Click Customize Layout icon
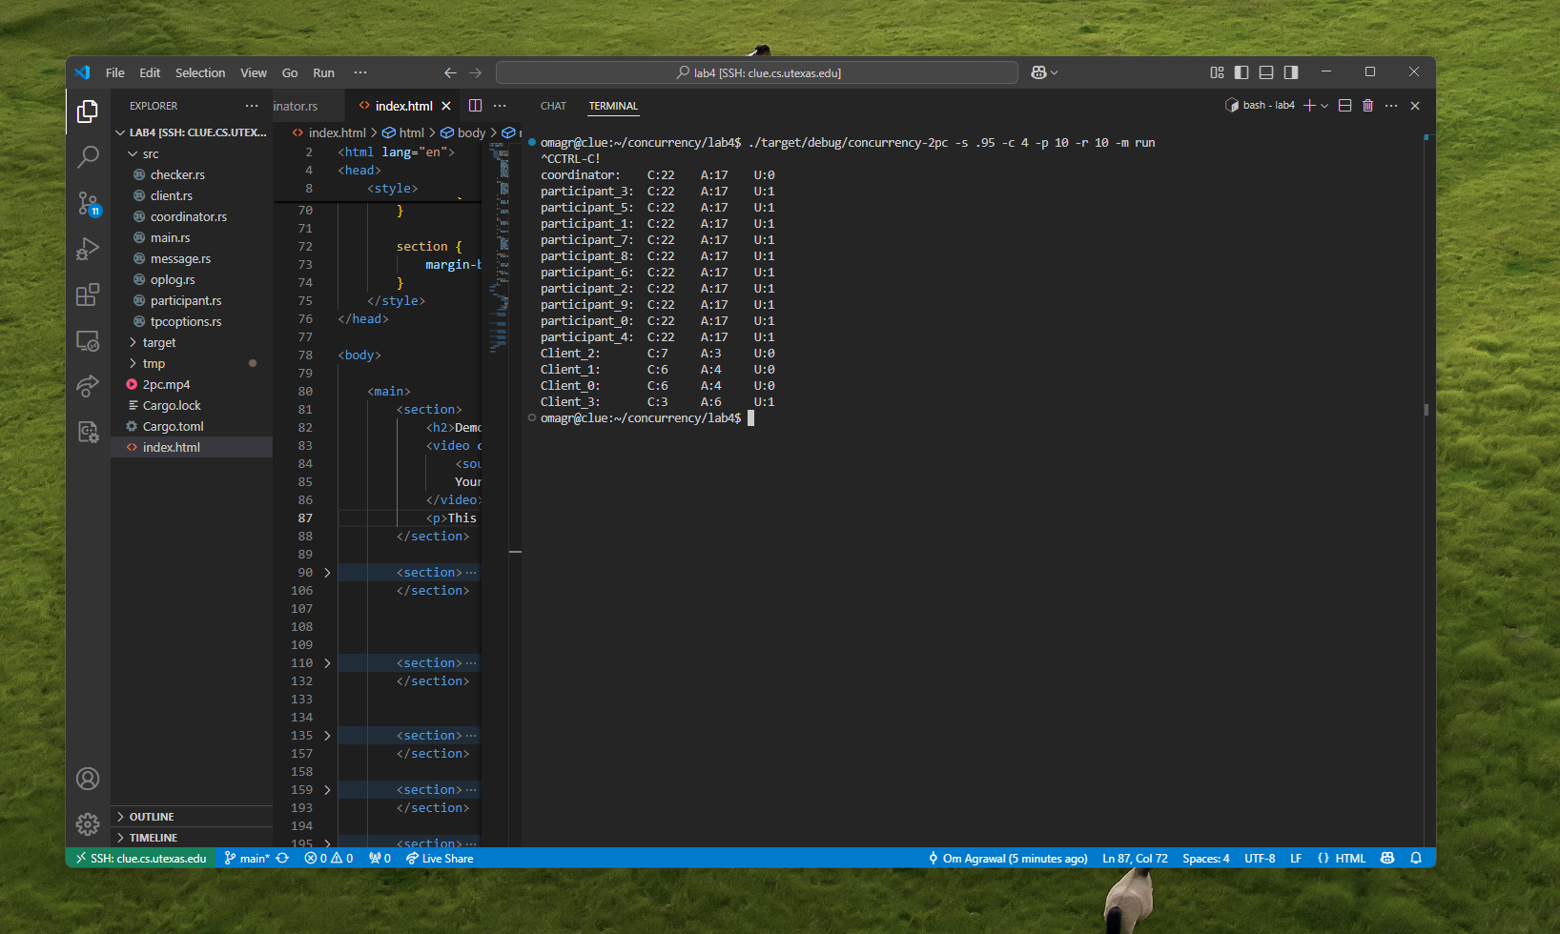The height and width of the screenshot is (934, 1560). click(x=1217, y=72)
